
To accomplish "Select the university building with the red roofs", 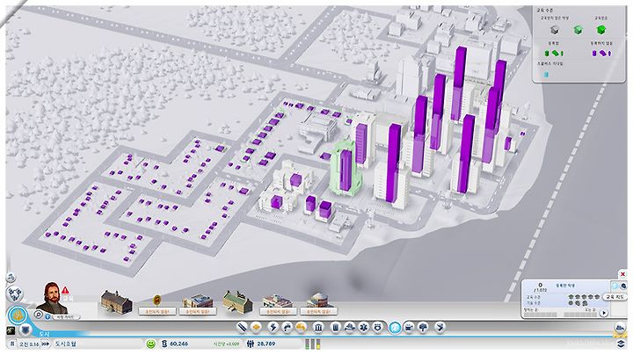I will click(277, 306).
